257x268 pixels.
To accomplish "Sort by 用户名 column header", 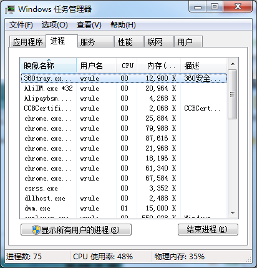I will [x=97, y=66].
